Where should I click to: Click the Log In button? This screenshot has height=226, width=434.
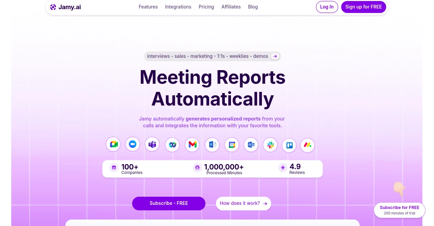pyautogui.click(x=327, y=7)
